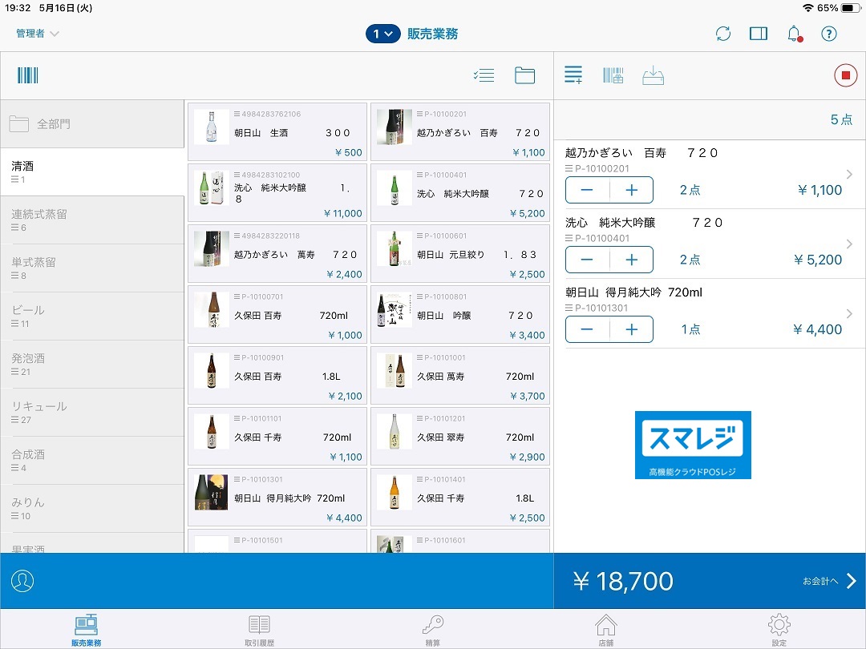Switch to 販売業務 bottom tab
The image size is (866, 649).
pyautogui.click(x=86, y=630)
